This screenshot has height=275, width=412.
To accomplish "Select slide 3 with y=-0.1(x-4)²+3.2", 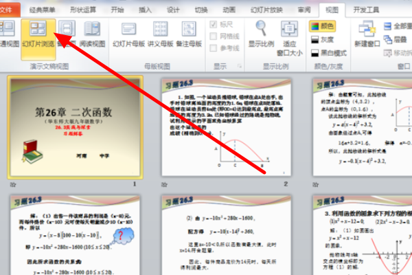I will tap(363, 127).
